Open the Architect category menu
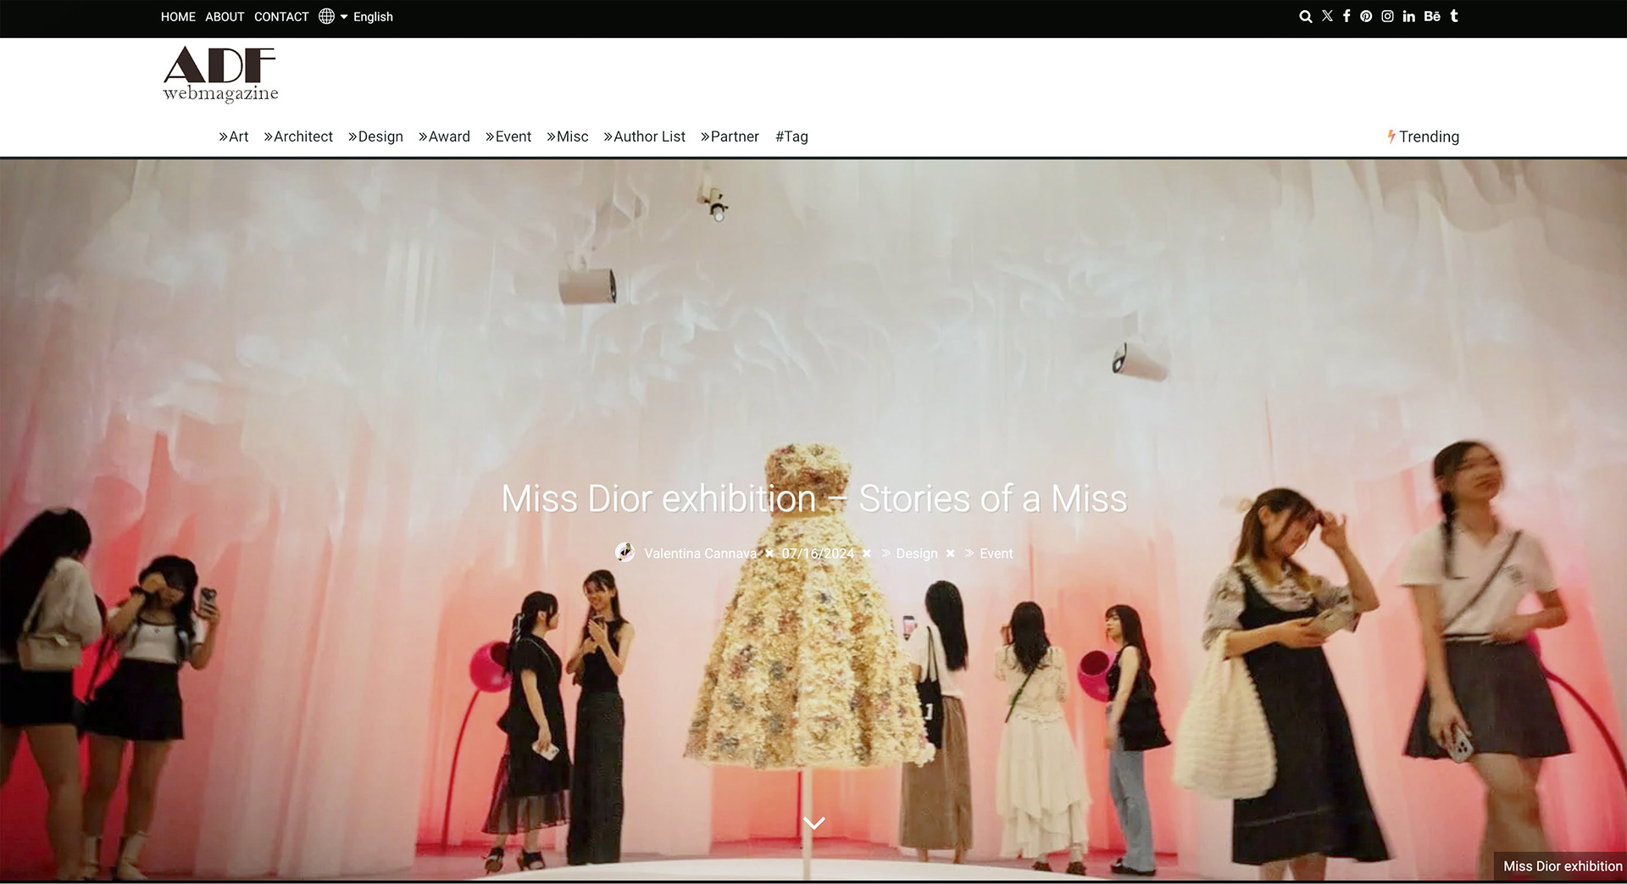The width and height of the screenshot is (1627, 884). [298, 136]
